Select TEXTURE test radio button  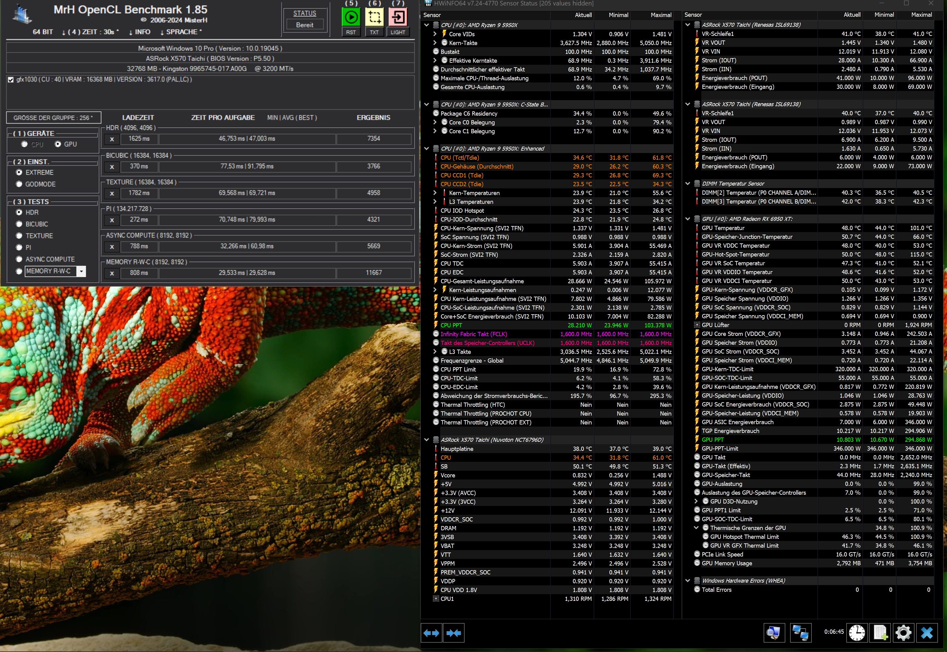pyautogui.click(x=19, y=236)
